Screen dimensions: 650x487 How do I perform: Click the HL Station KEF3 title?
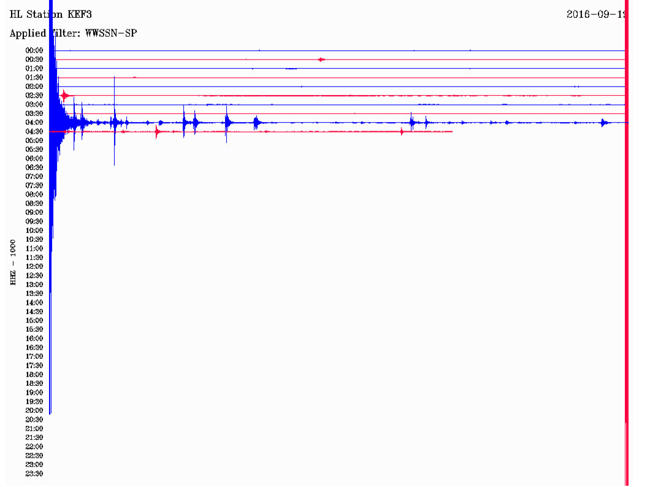(x=50, y=14)
